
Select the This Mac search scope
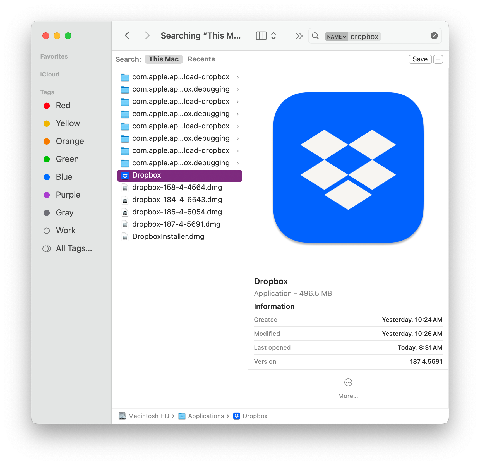tap(164, 59)
